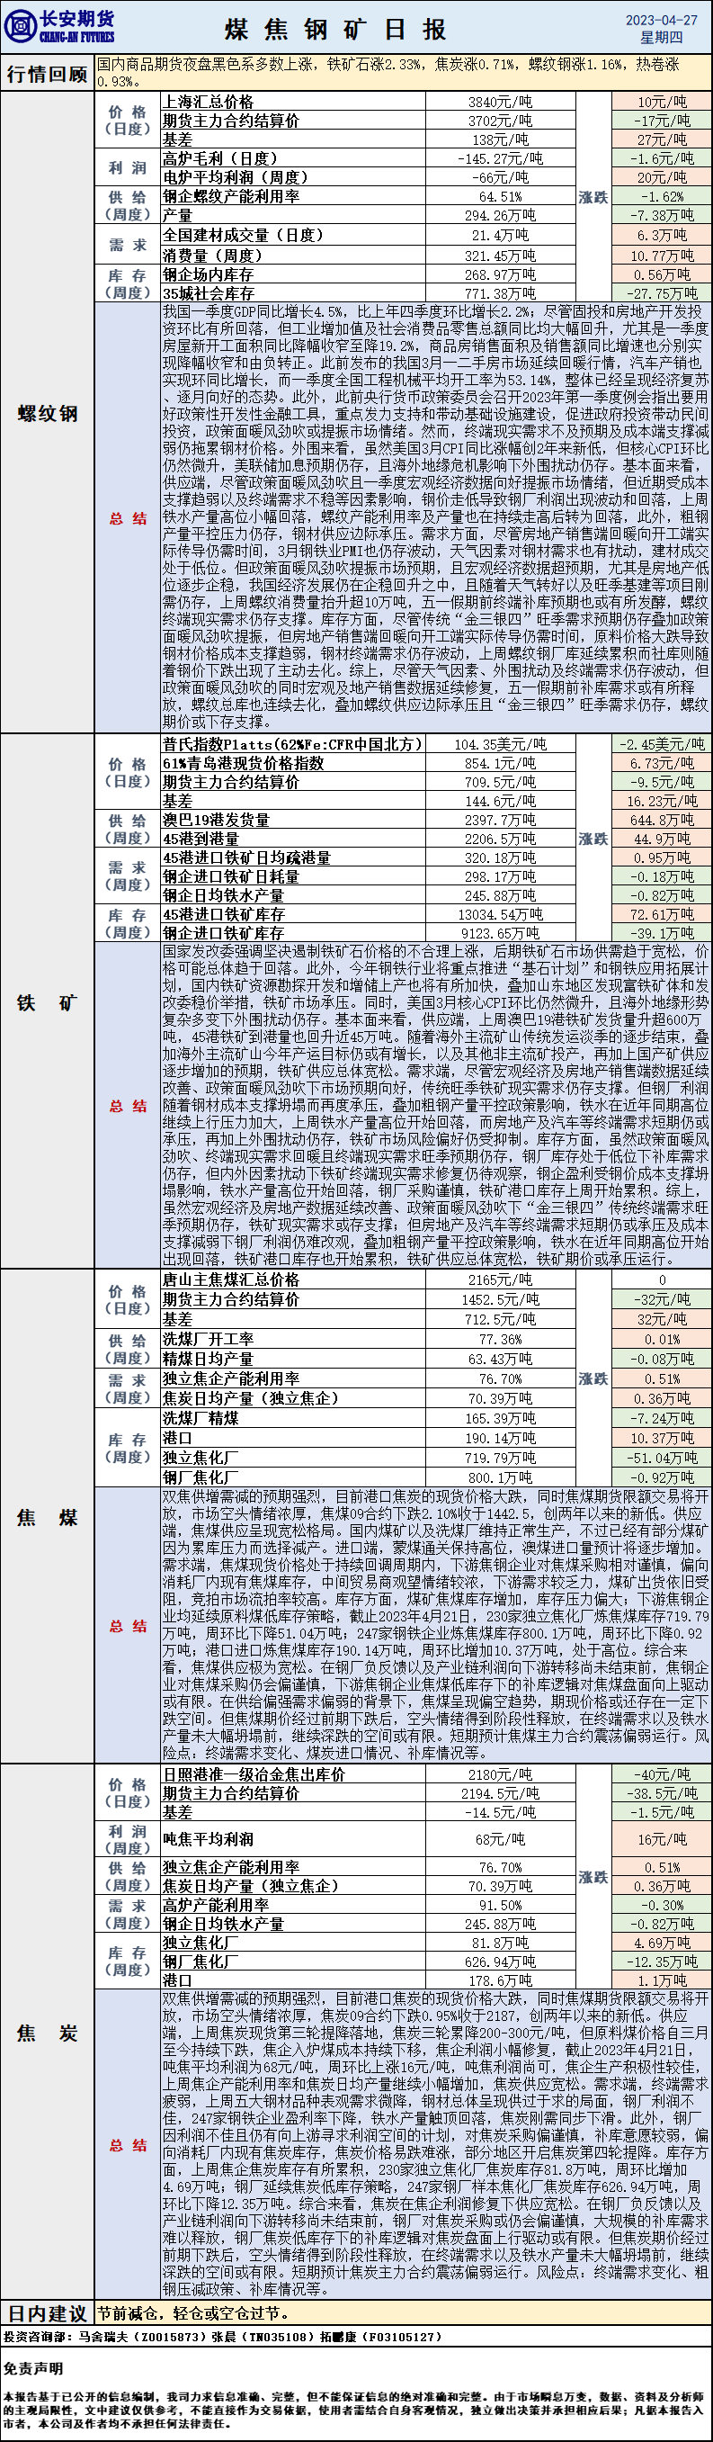The width and height of the screenshot is (713, 2442).
Task: Select the value 2397.7万吨
Action: (500, 820)
